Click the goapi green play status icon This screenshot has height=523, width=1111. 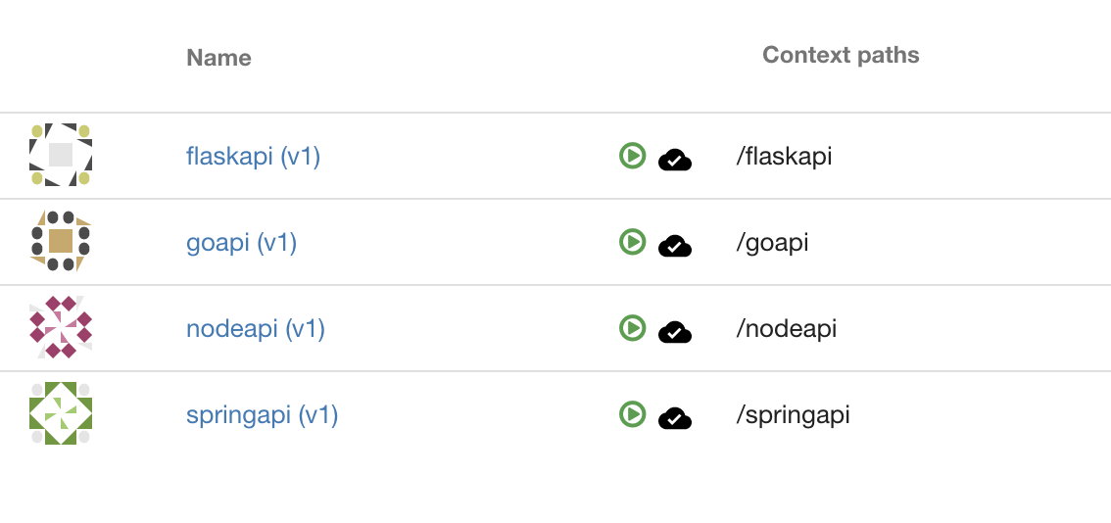click(632, 242)
